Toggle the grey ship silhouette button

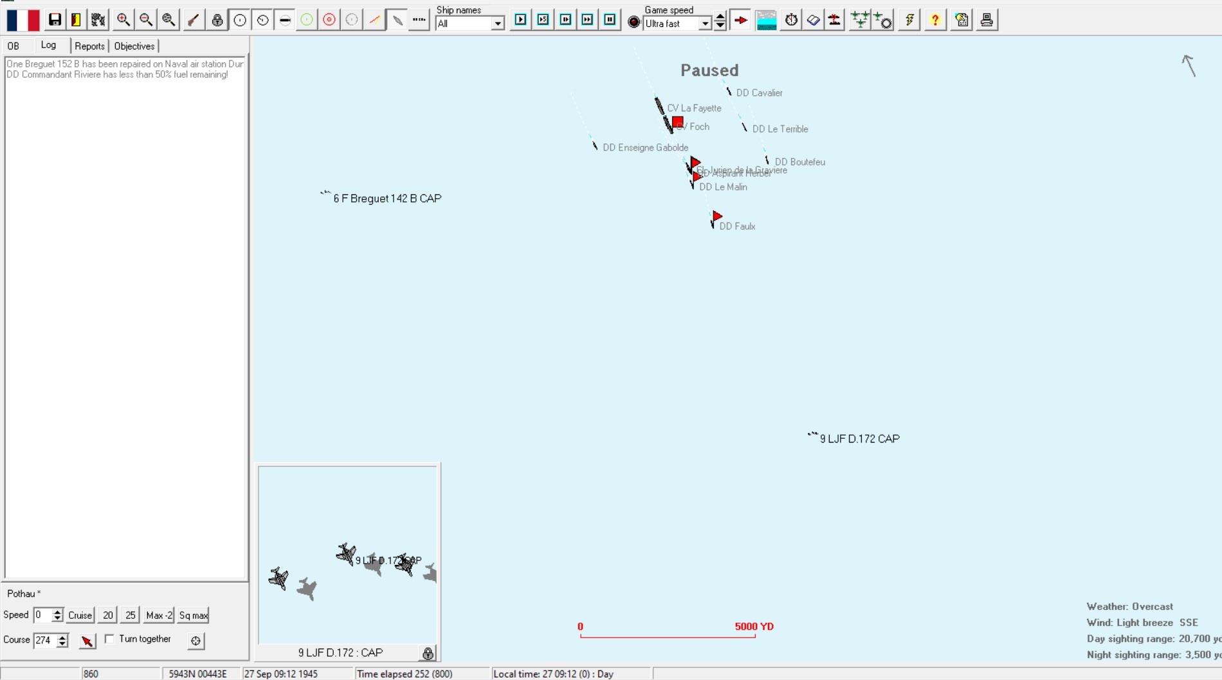pos(397,21)
